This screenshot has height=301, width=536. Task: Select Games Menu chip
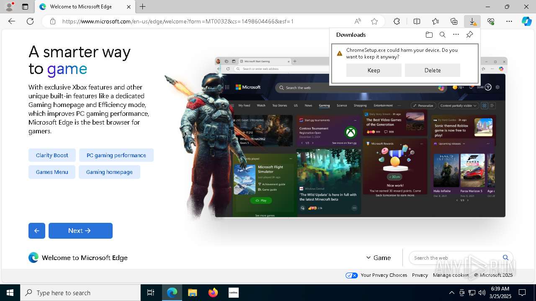[x=52, y=172]
